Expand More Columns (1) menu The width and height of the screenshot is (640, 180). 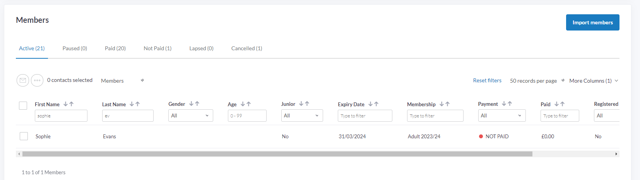[x=594, y=81]
